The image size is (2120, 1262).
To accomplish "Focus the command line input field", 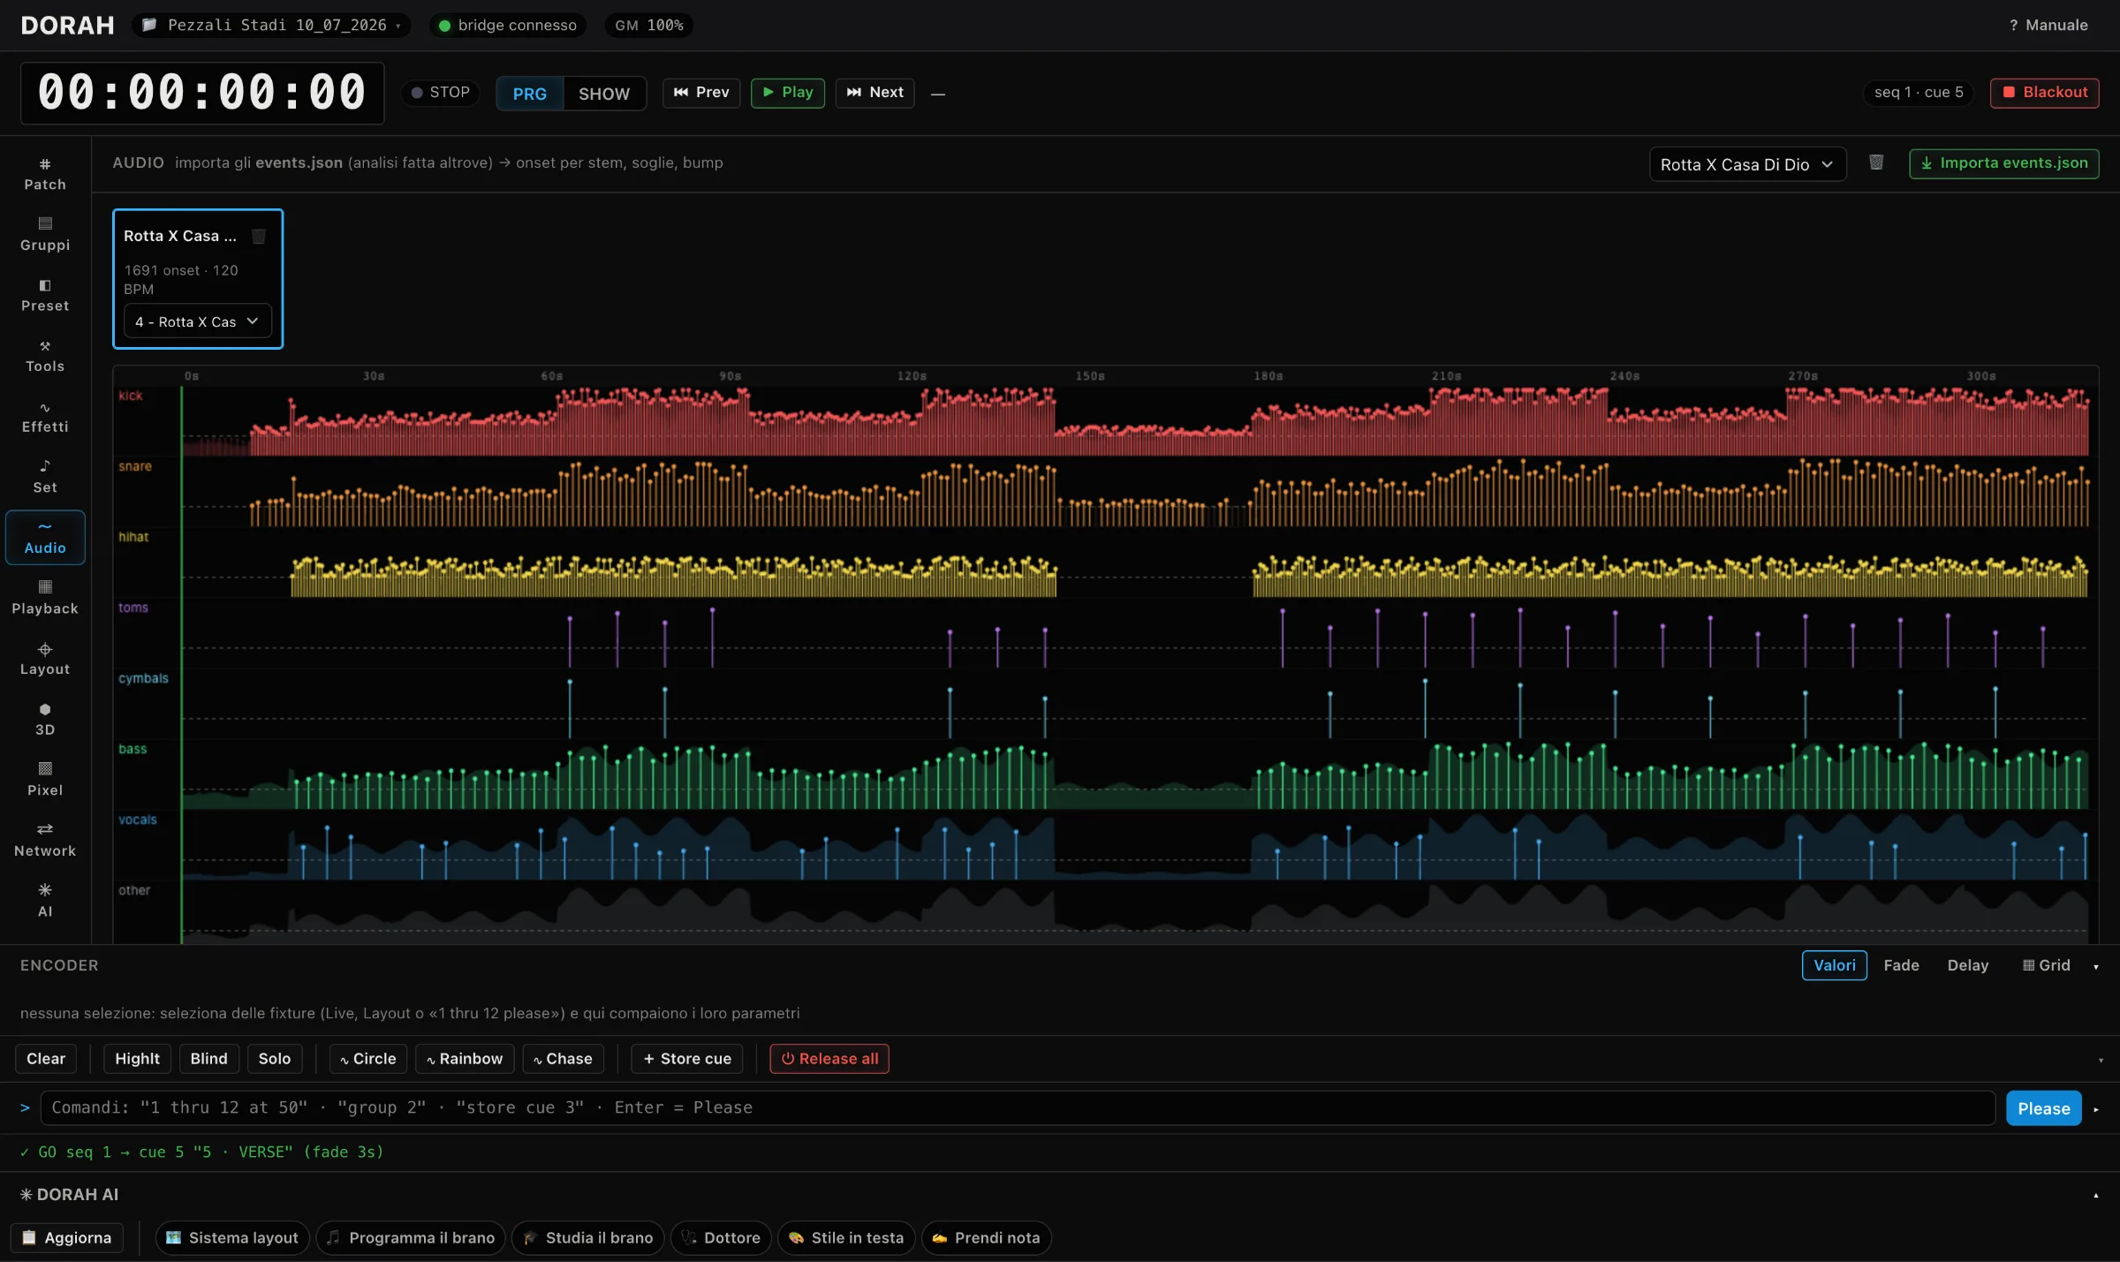I will click(1018, 1107).
